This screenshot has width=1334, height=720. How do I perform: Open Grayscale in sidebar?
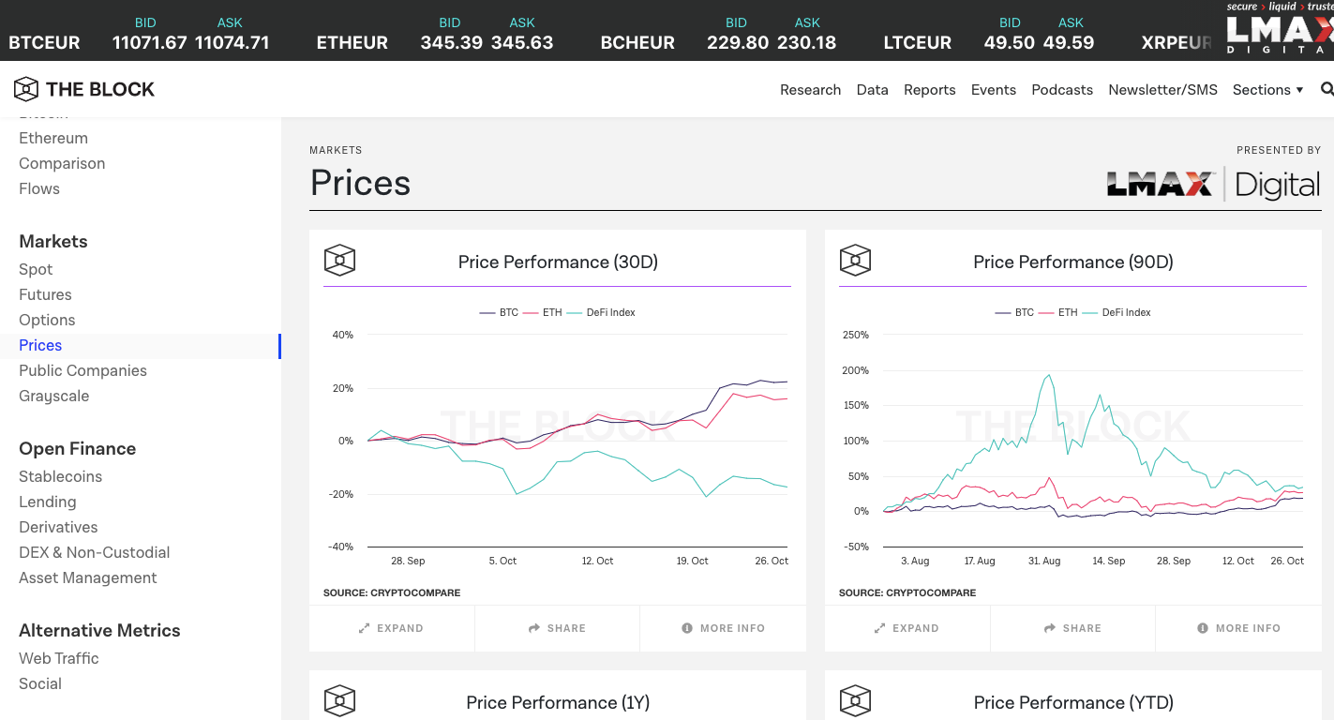click(54, 396)
